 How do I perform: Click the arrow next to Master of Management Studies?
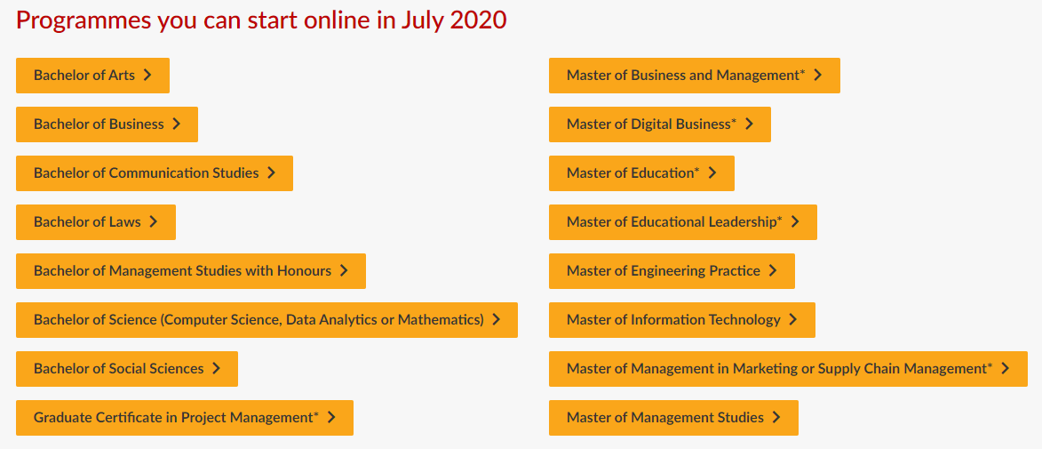(776, 418)
